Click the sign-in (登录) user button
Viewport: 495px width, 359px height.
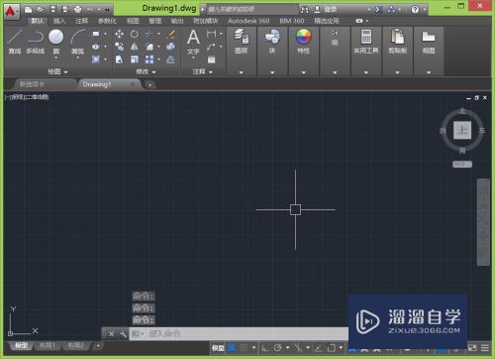pyautogui.click(x=325, y=9)
